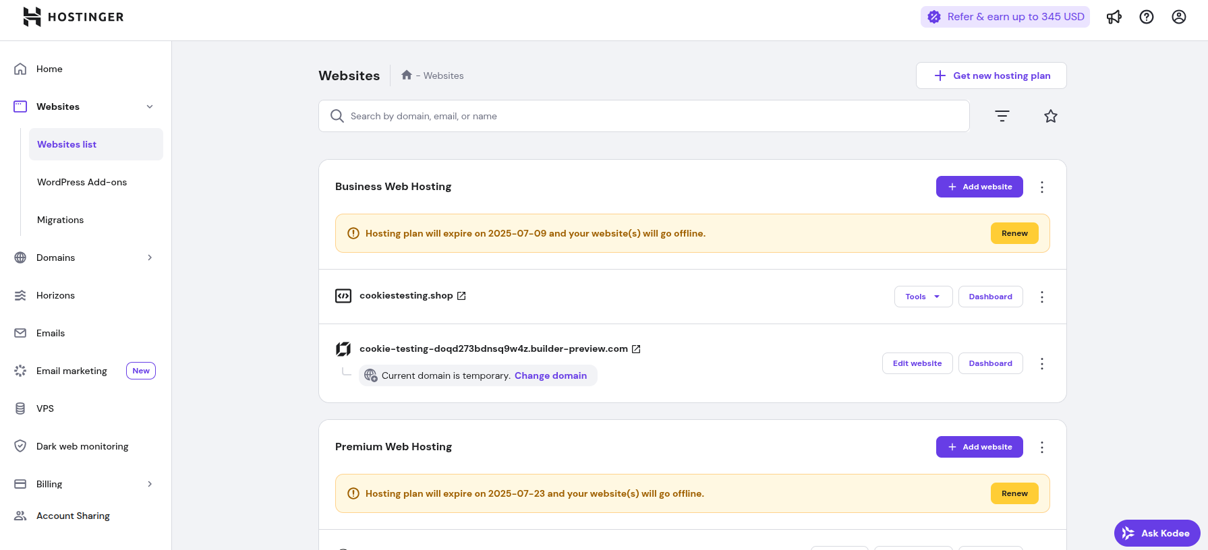Collapse the Websites sidebar section

[150, 106]
